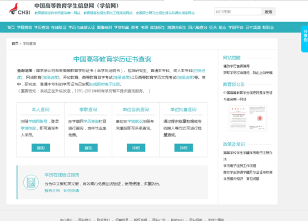
Task: Click the 详细 button under 单位会员查询
Action: point(136,148)
